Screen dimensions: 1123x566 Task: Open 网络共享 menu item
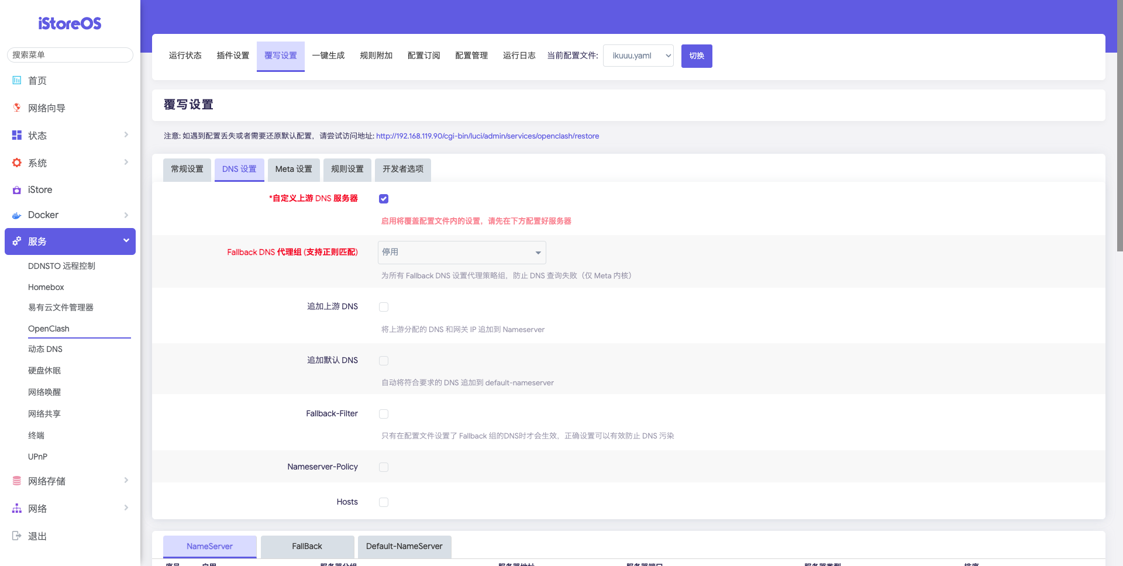pyautogui.click(x=44, y=414)
